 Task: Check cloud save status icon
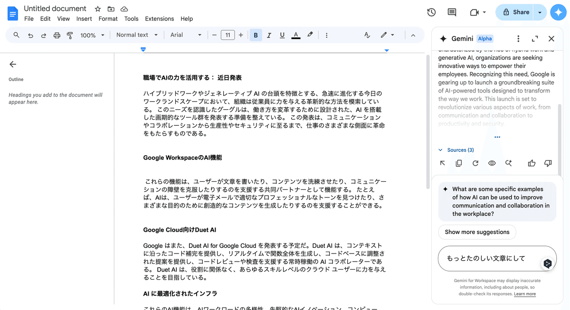tap(124, 9)
